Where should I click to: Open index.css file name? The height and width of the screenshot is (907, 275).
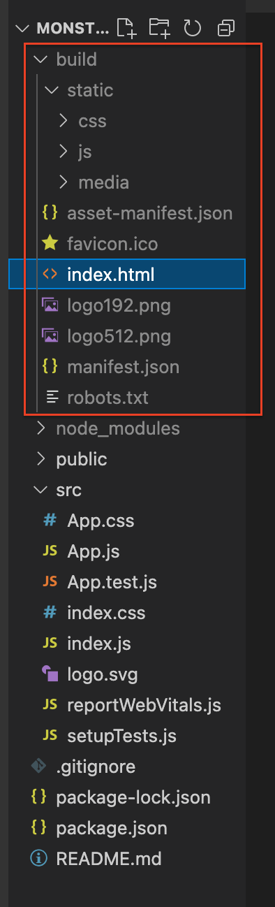pyautogui.click(x=106, y=613)
